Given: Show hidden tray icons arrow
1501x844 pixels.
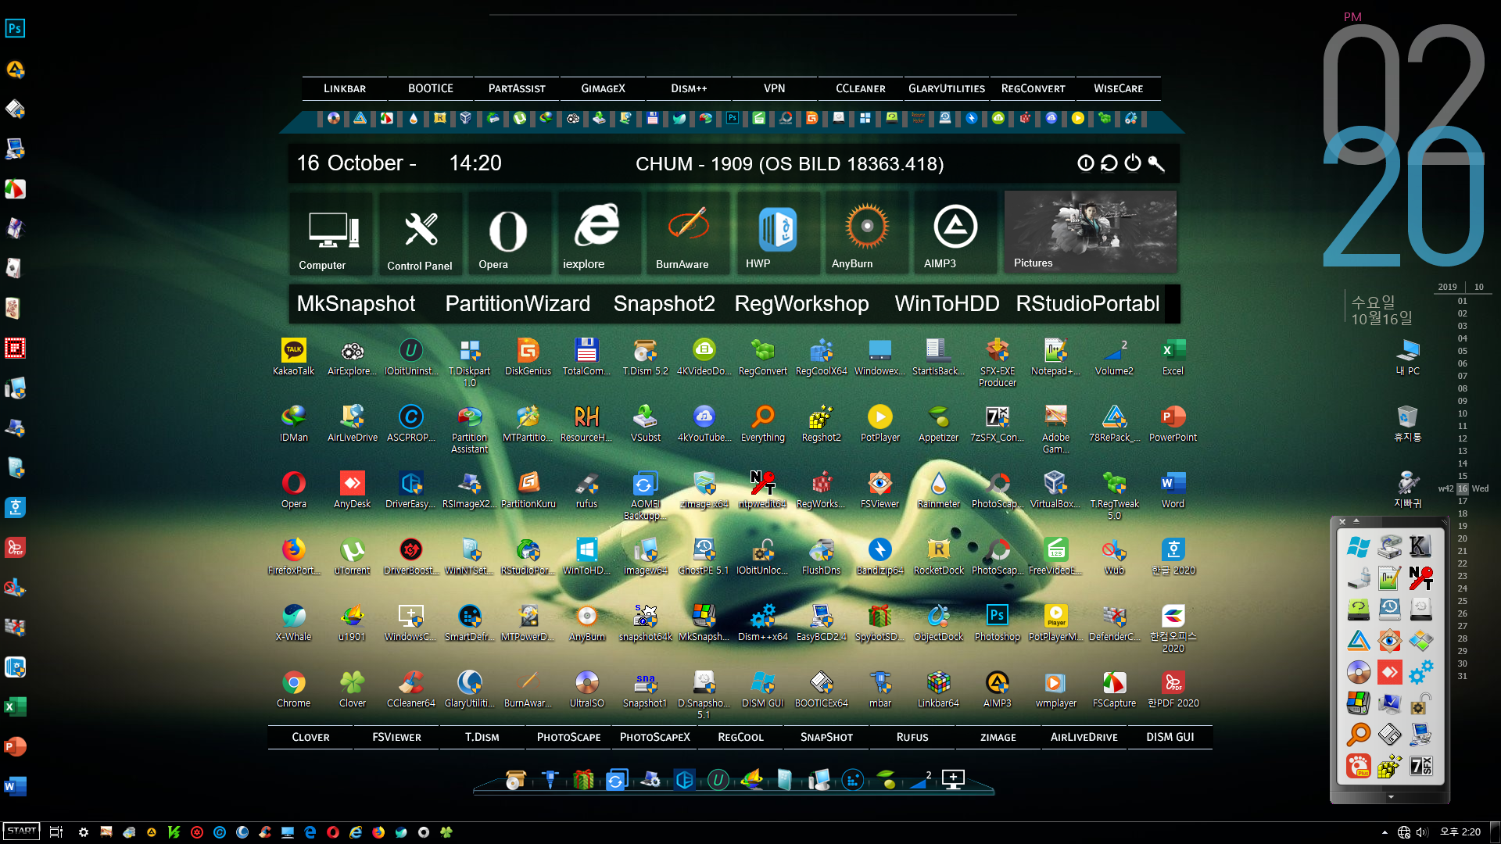Looking at the screenshot, I should (x=1385, y=832).
